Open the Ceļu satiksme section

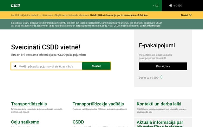[25, 122]
